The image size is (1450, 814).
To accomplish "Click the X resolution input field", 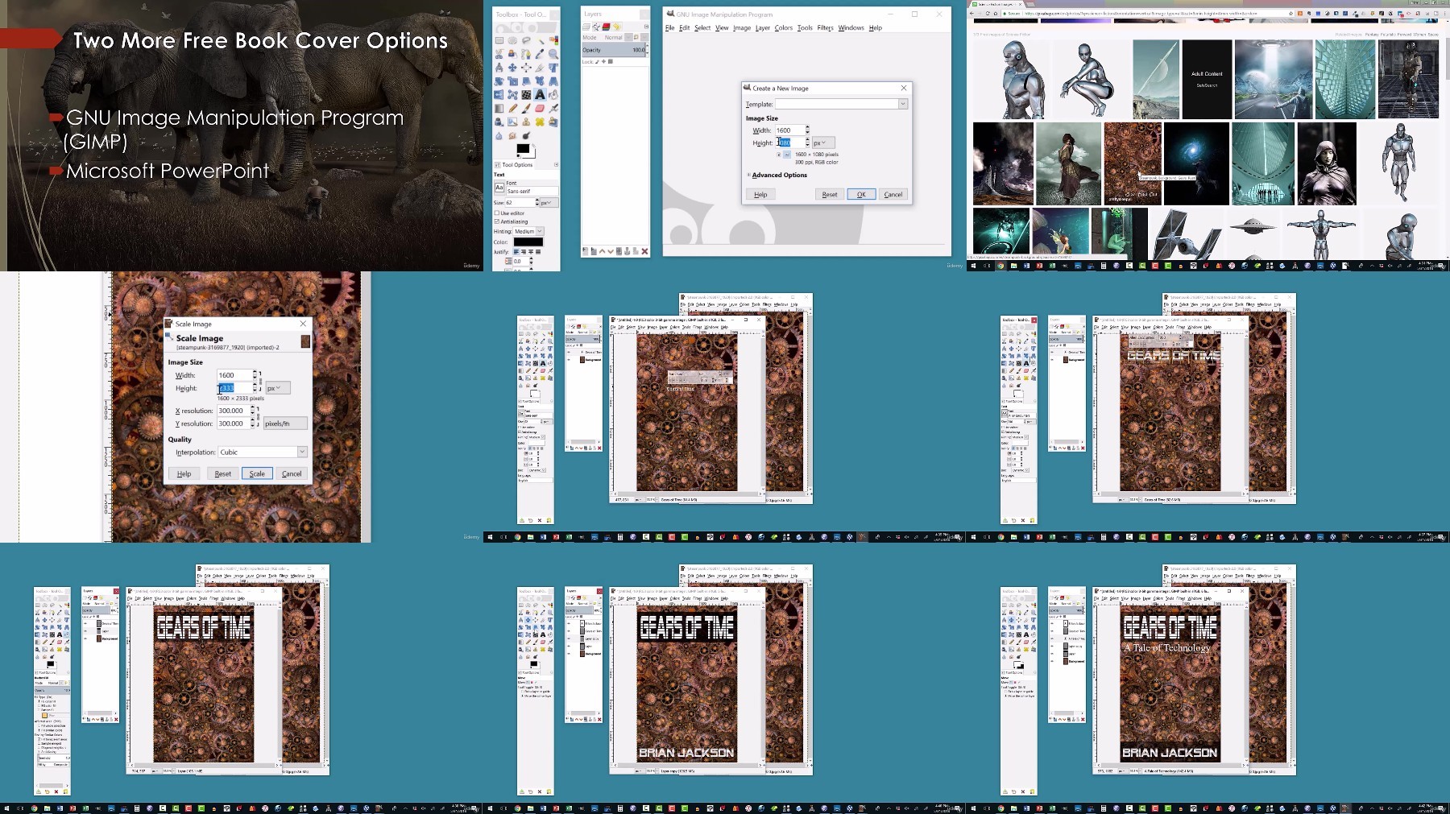I will click(234, 411).
